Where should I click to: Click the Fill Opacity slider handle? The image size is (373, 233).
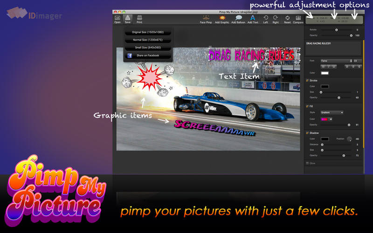pos(349,125)
